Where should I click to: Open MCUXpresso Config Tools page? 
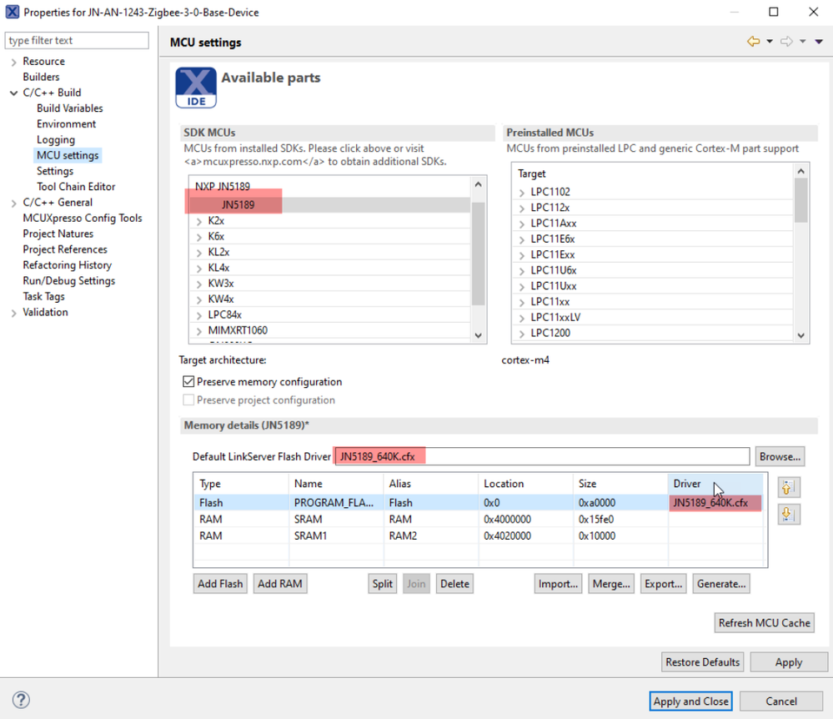[x=83, y=218]
